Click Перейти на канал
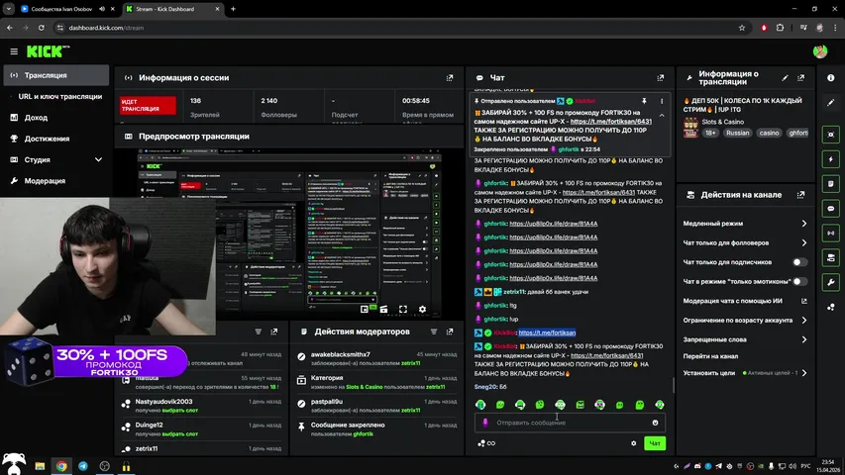This screenshot has width=845, height=475. 710,356
